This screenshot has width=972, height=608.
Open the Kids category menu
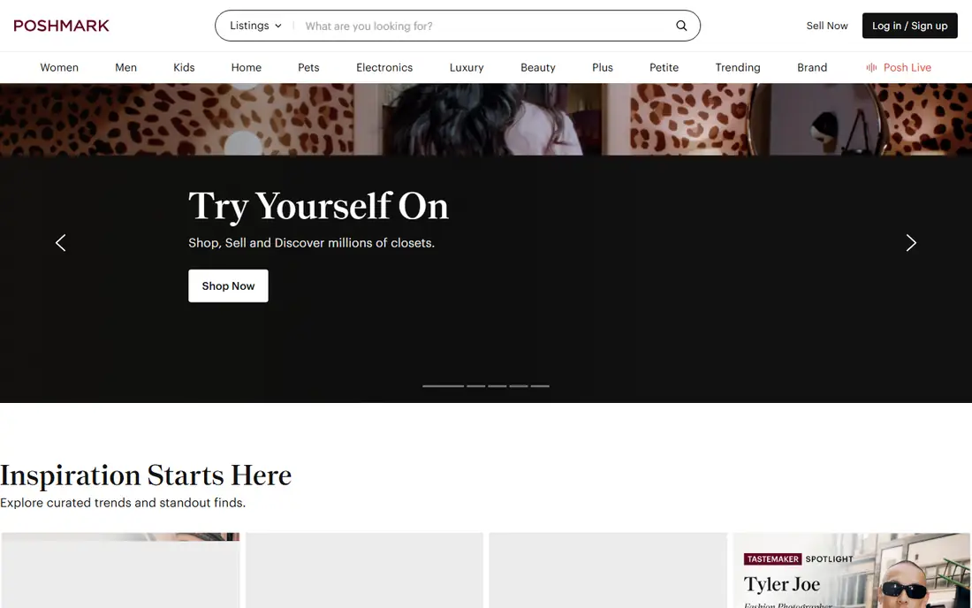point(184,67)
